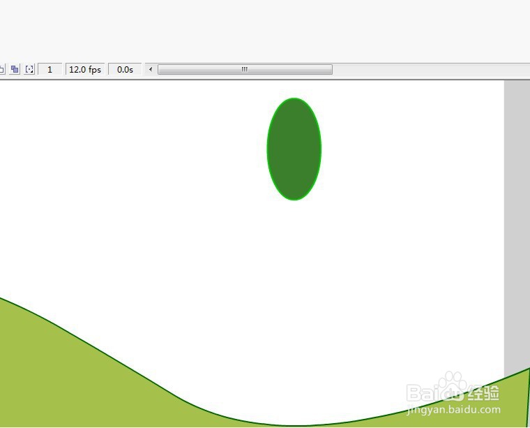Image resolution: width=530 pixels, height=428 pixels.
Task: Click the Edit Multiple Frames icon
Action: click(x=15, y=69)
